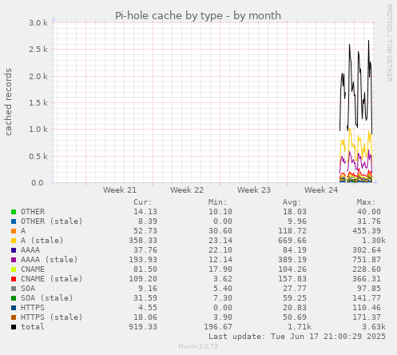This screenshot has height=355, width=397.
Task: Click SOA average value 27.77
Action: tap(295, 289)
